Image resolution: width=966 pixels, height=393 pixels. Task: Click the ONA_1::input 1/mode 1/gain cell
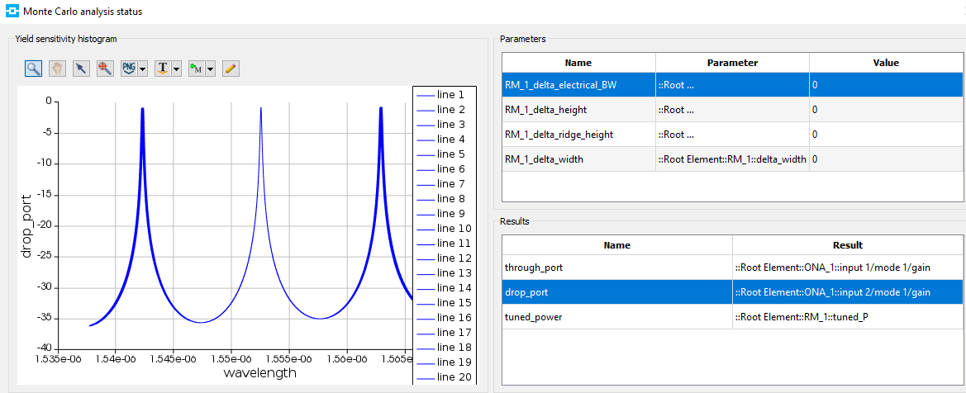click(847, 268)
